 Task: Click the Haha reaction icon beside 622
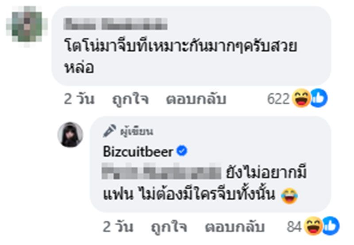click(301, 98)
